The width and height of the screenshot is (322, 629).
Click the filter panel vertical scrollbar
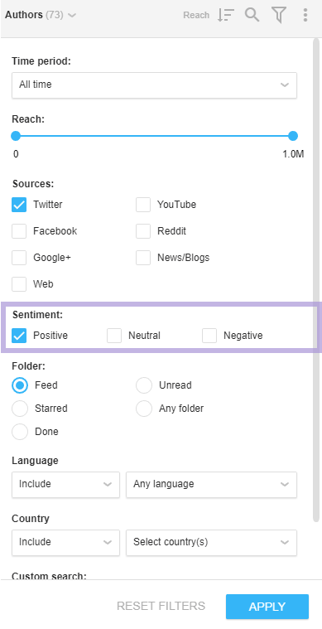tap(316, 281)
